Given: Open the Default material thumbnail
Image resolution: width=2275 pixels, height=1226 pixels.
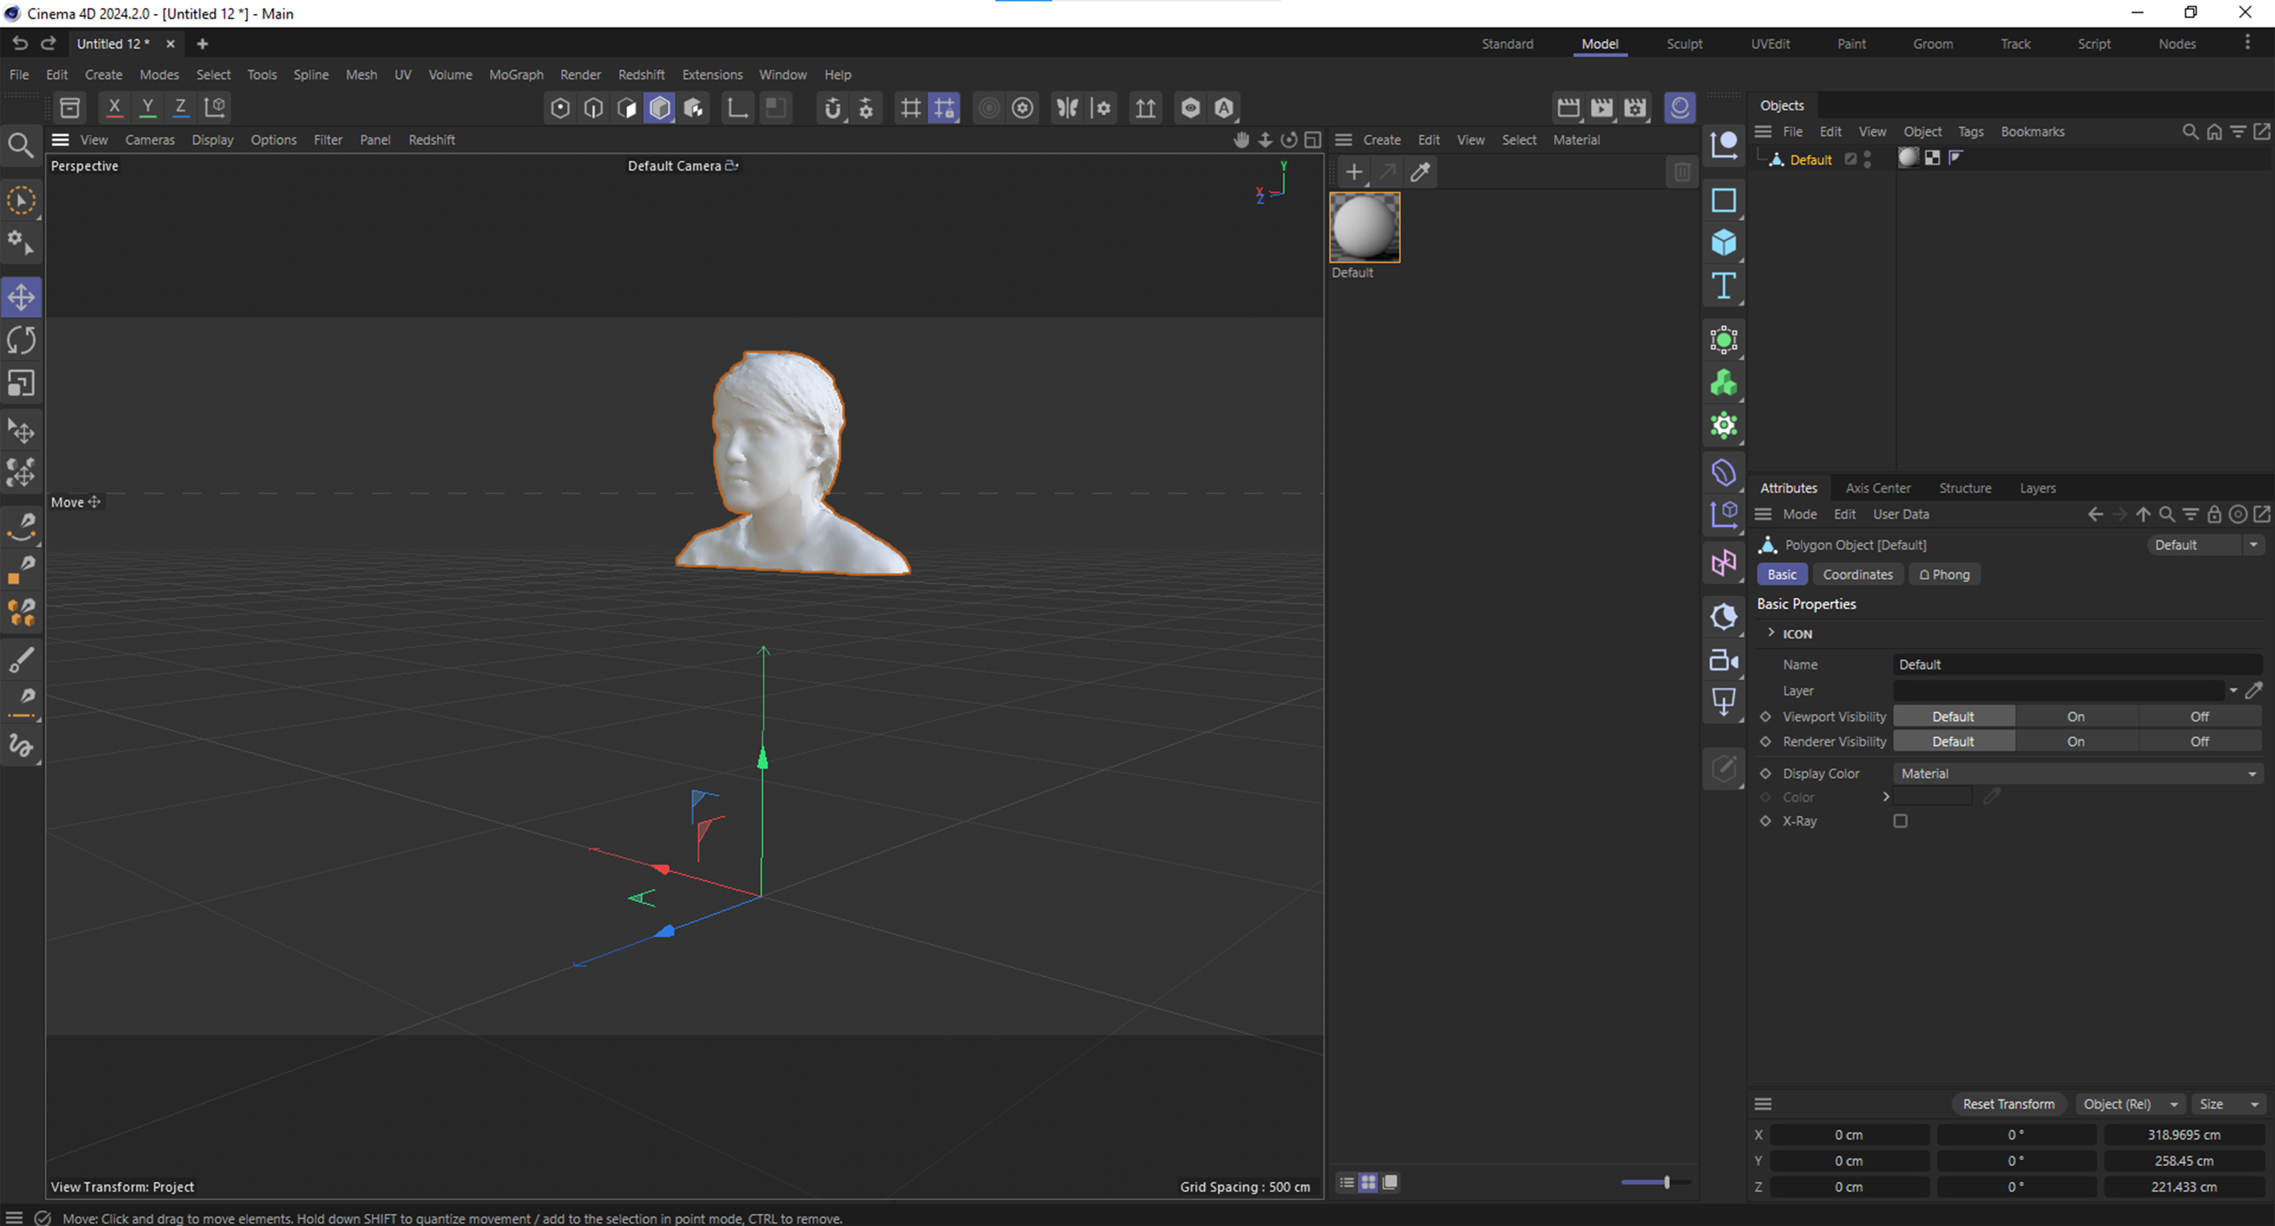Looking at the screenshot, I should click(x=1364, y=226).
